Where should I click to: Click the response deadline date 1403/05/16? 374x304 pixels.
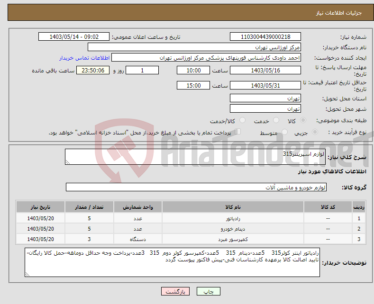(265, 70)
